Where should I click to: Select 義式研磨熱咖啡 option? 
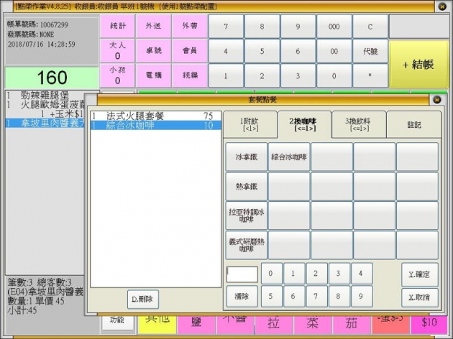tap(246, 245)
